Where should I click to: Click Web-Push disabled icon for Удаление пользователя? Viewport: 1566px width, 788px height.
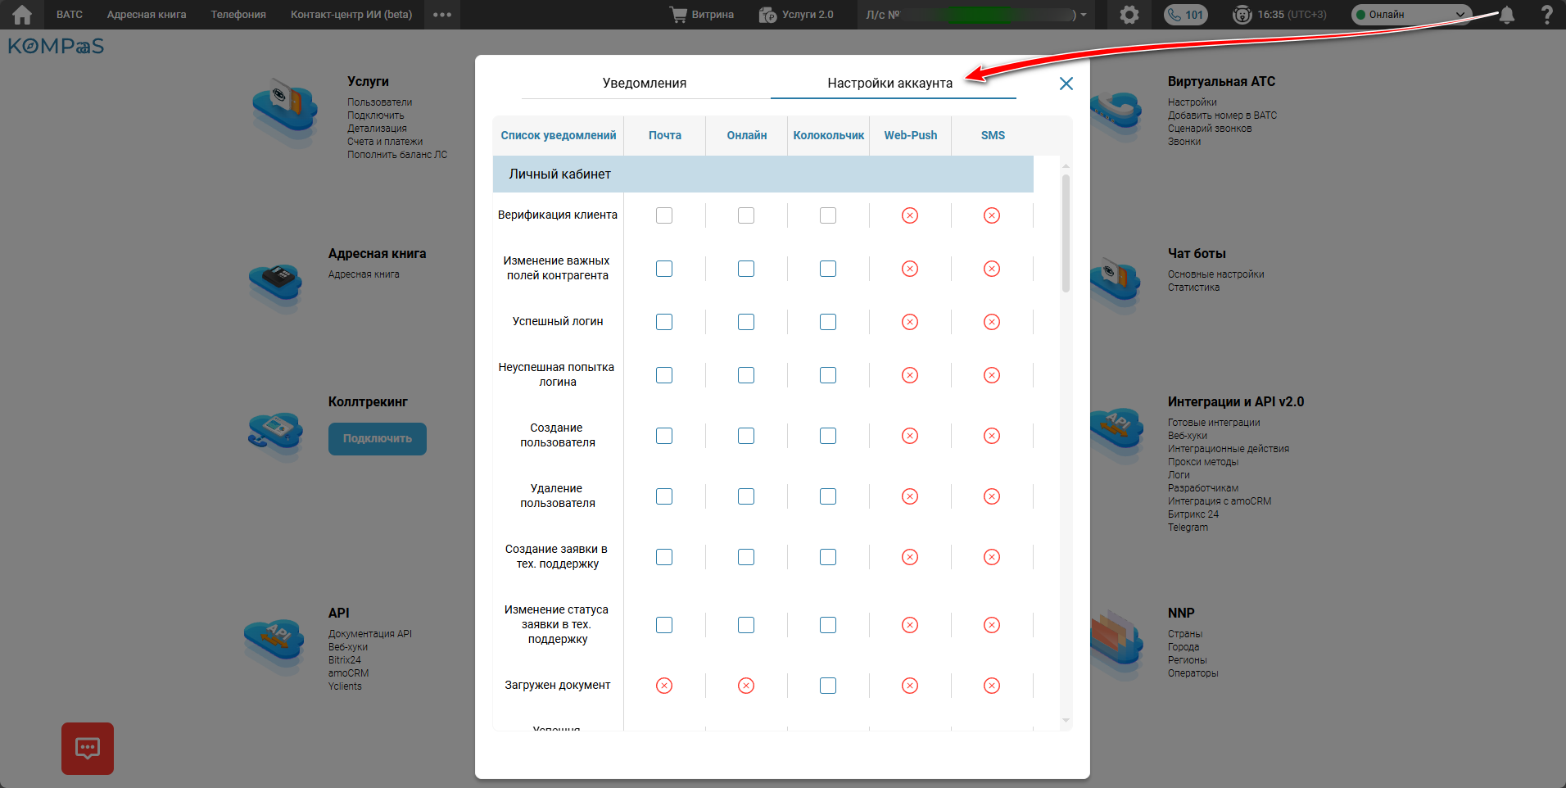[x=910, y=496]
